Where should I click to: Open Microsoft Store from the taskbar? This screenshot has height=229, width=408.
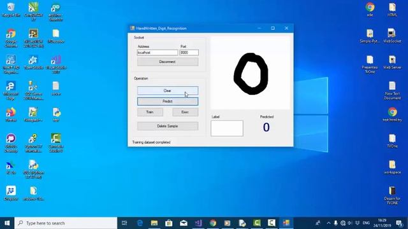pyautogui.click(x=169, y=223)
